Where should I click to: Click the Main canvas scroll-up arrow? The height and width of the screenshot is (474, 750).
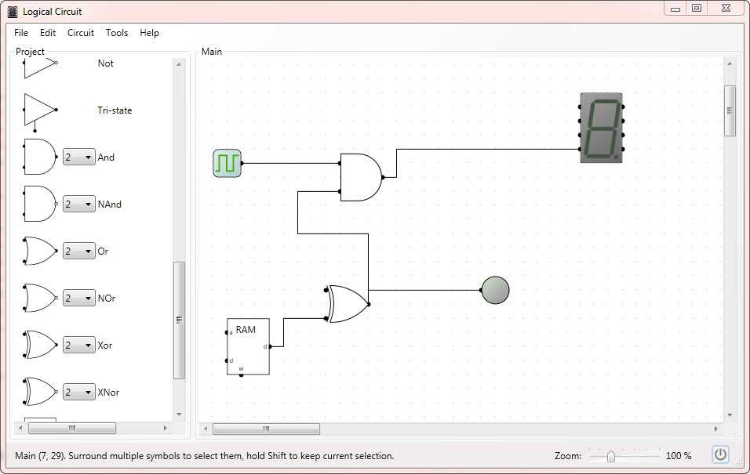tap(730, 63)
